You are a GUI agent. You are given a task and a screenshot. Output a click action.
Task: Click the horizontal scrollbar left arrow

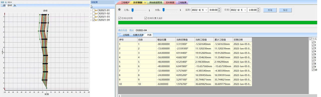click(x=120, y=96)
